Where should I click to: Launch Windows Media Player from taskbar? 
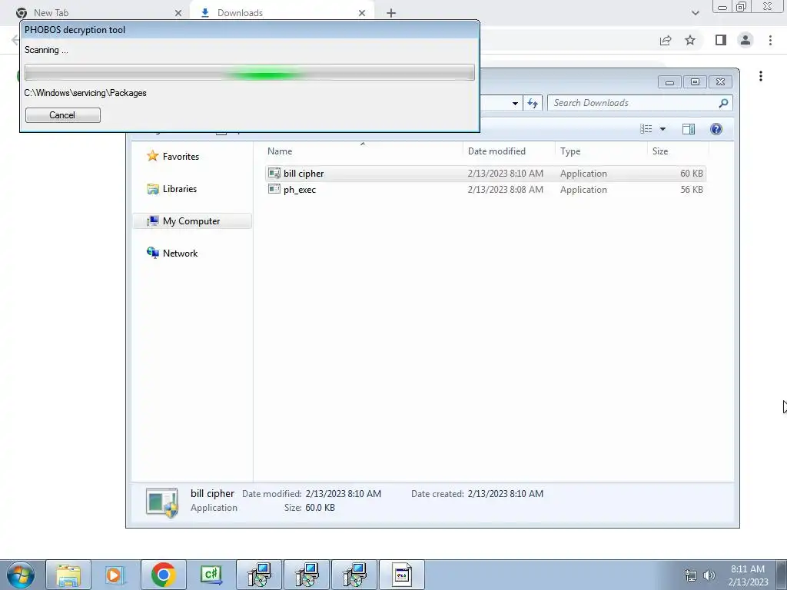coord(115,575)
